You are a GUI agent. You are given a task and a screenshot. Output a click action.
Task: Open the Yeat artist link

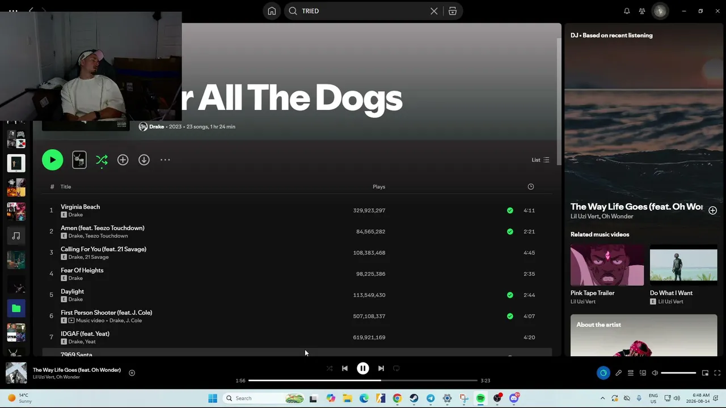pyautogui.click(x=90, y=342)
